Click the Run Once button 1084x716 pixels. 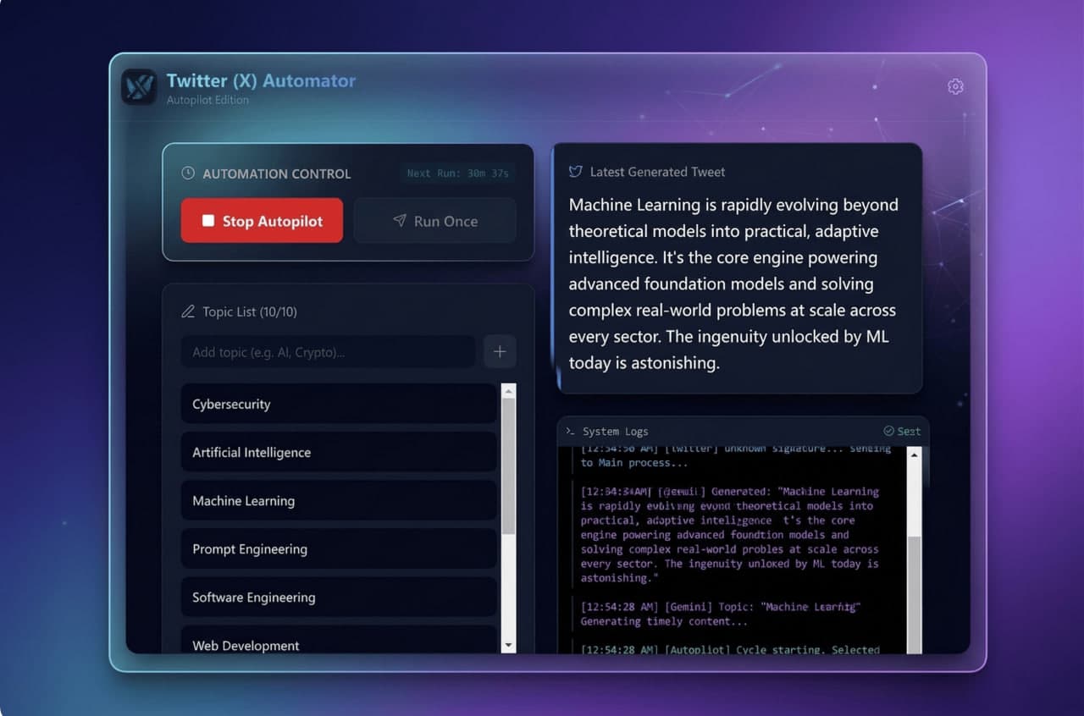[x=435, y=221]
